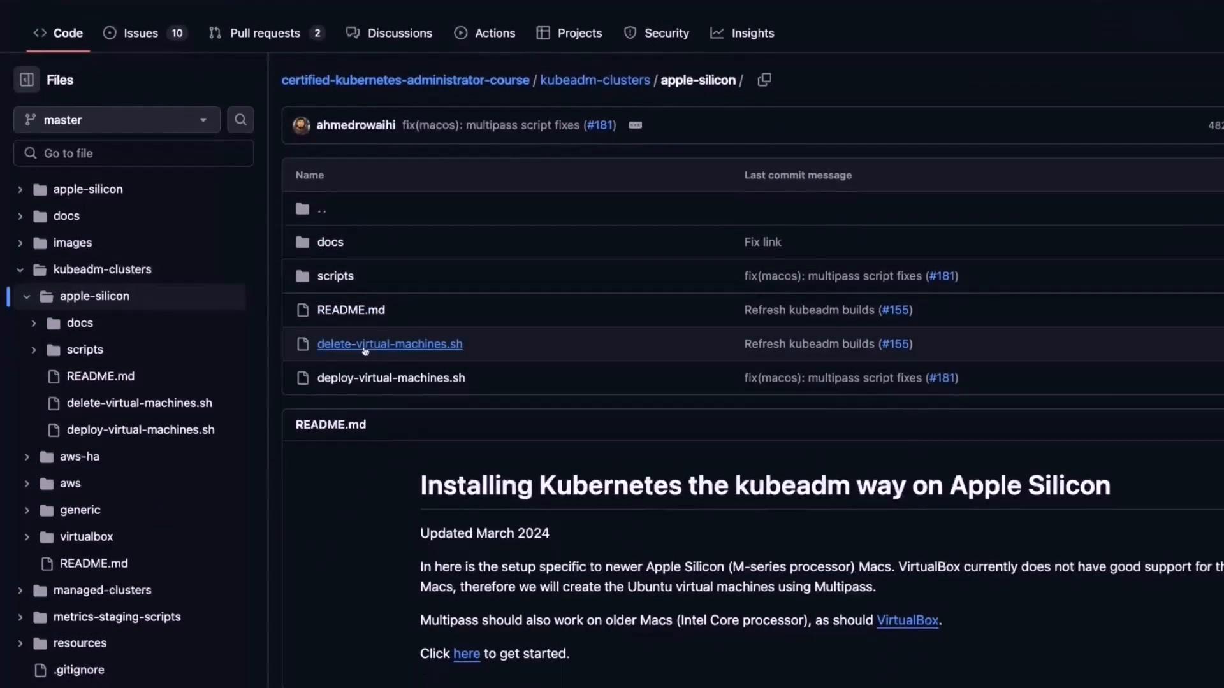Viewport: 1224px width, 688px height.
Task: Open #181 link in latest commit bar
Action: click(x=600, y=125)
